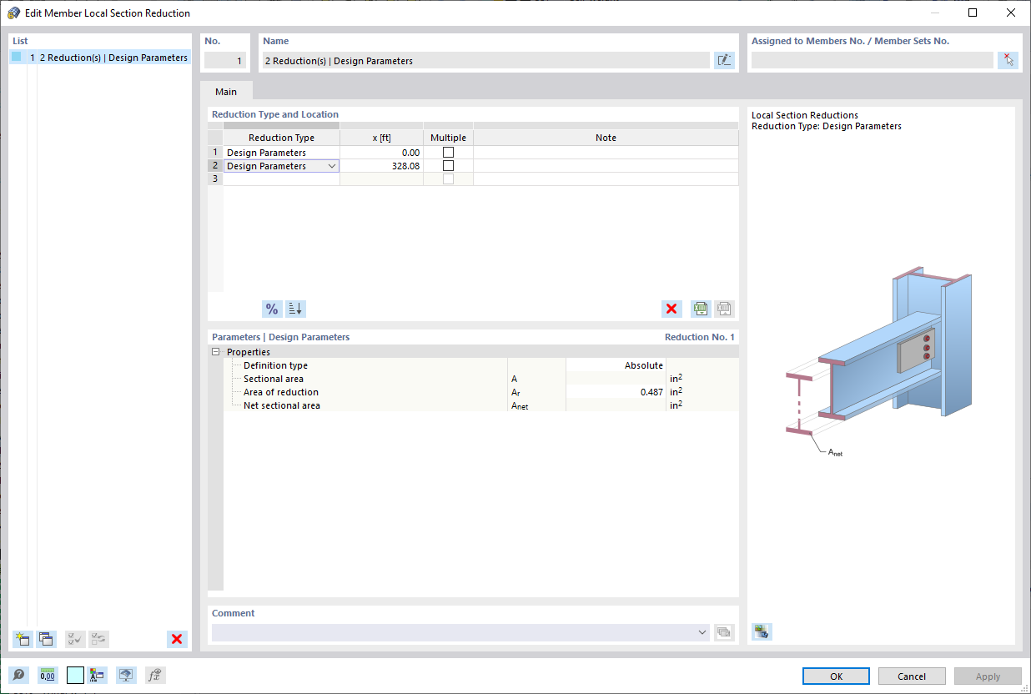Apply the changes without closing
1031x694 pixels.
988,676
